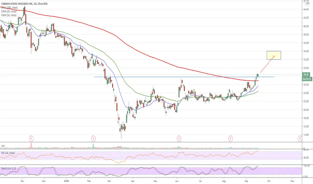
Task: Select the EMA (20, close) indicator legend
Action: tap(9, 11)
